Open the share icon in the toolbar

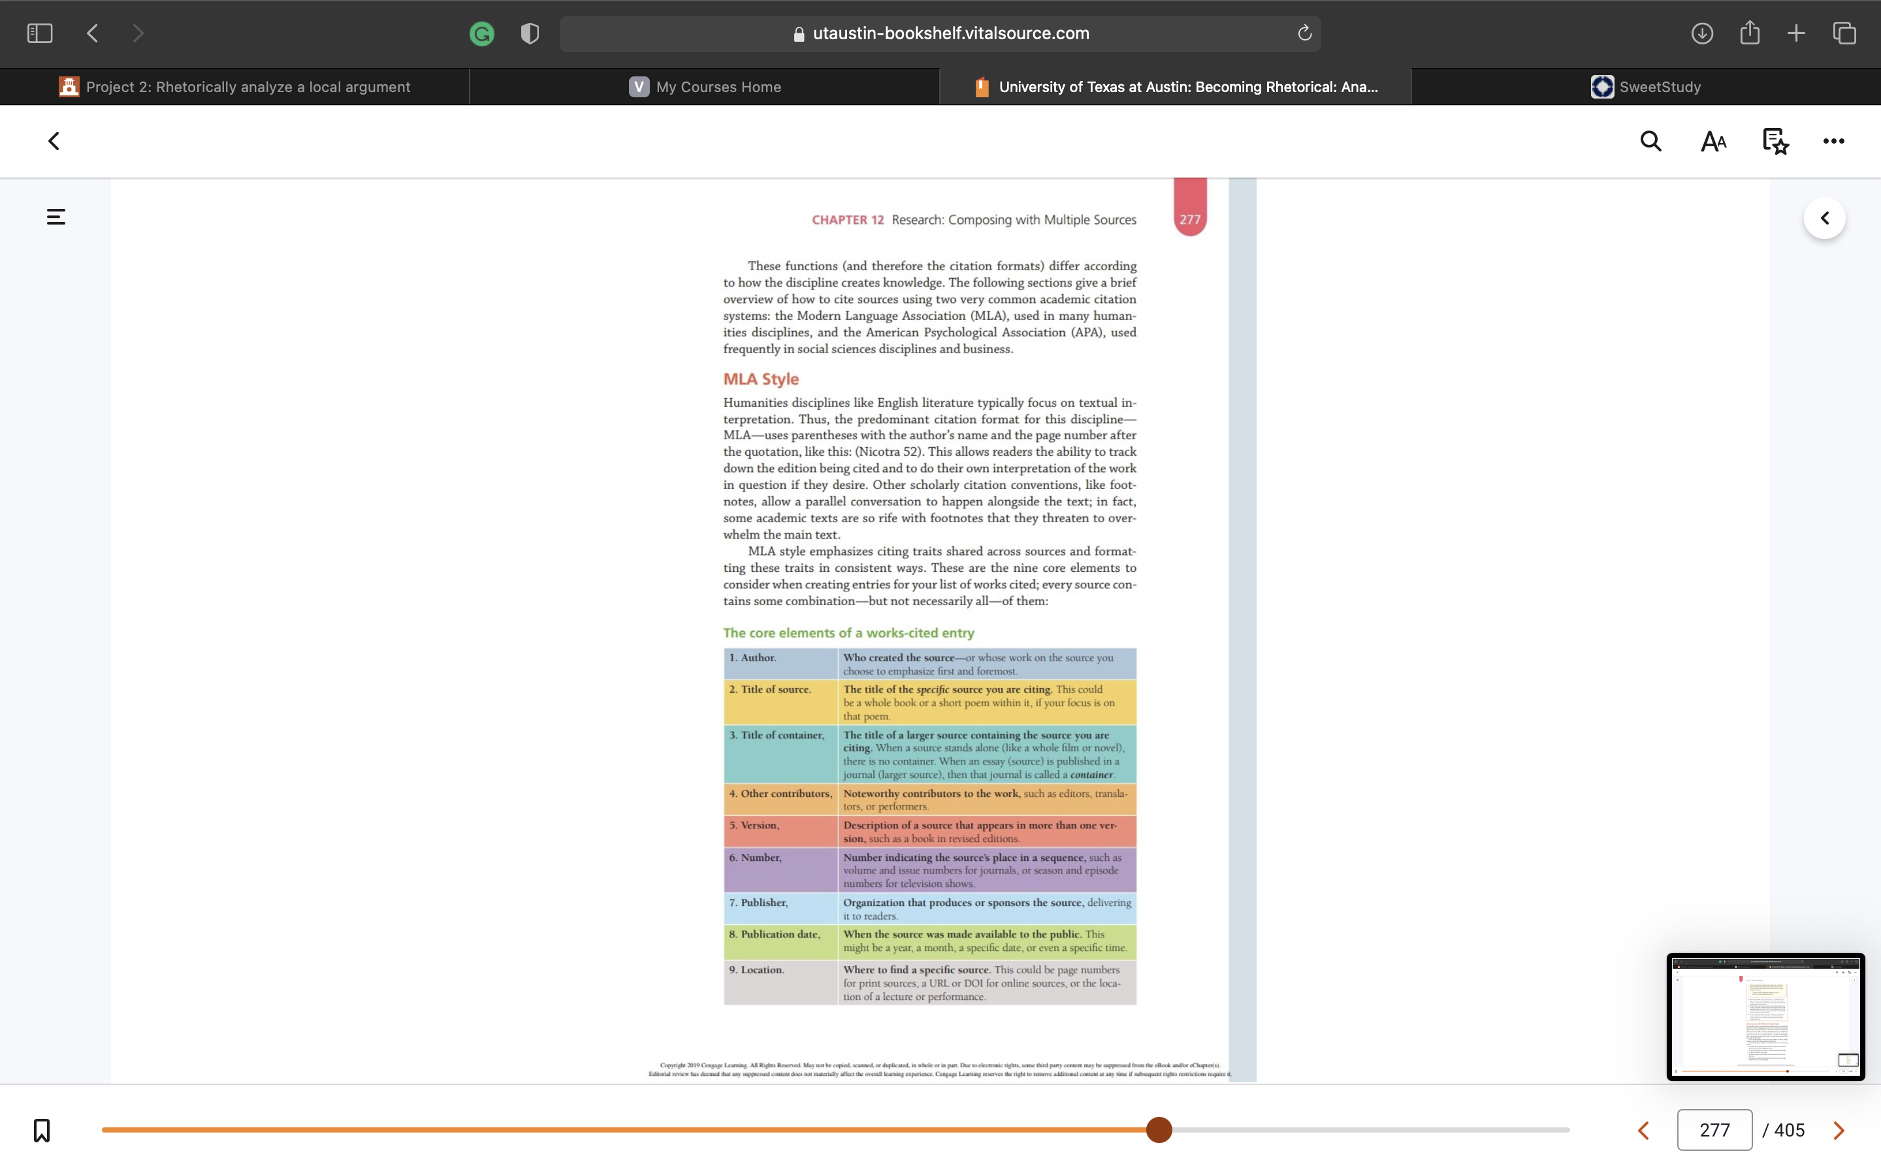[x=1750, y=33]
